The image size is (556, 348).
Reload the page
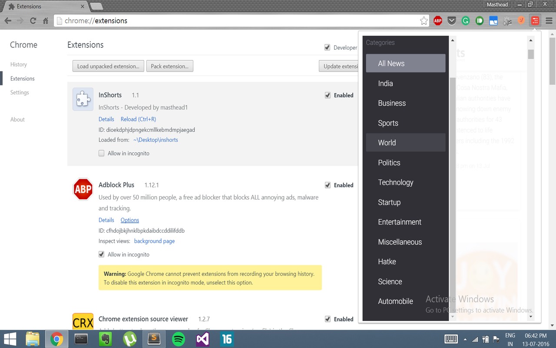pyautogui.click(x=33, y=20)
